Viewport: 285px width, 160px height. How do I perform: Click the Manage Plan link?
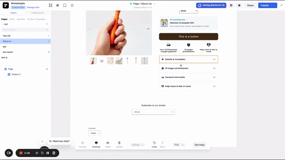33,7
